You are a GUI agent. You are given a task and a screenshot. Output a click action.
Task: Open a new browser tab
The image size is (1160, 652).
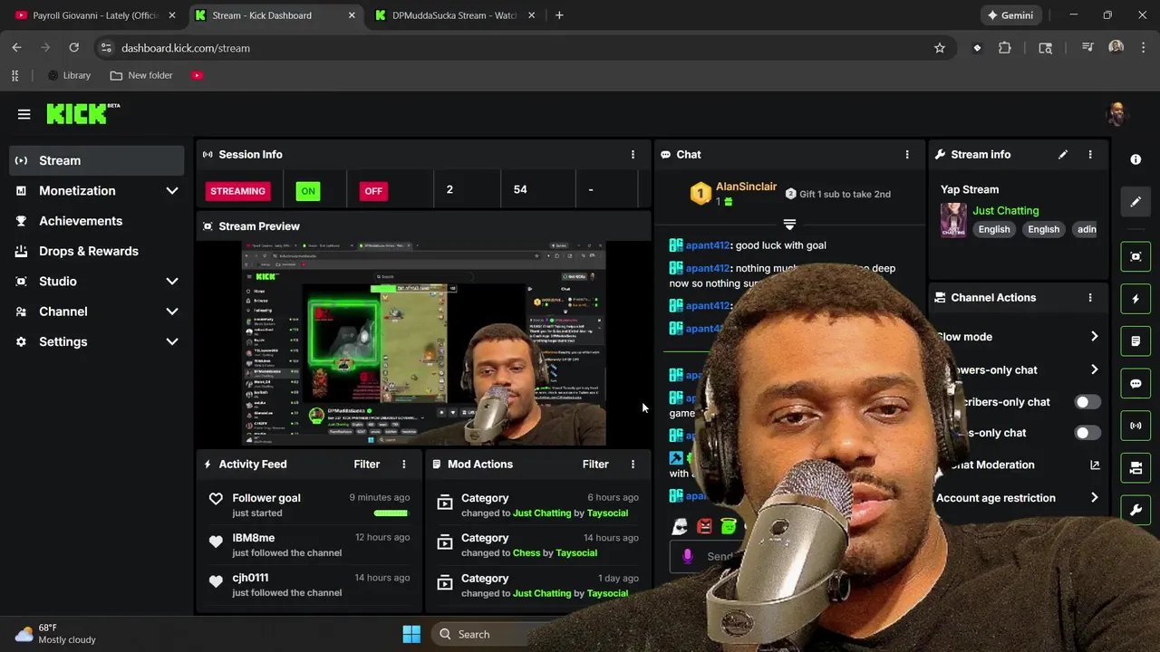pyautogui.click(x=559, y=15)
